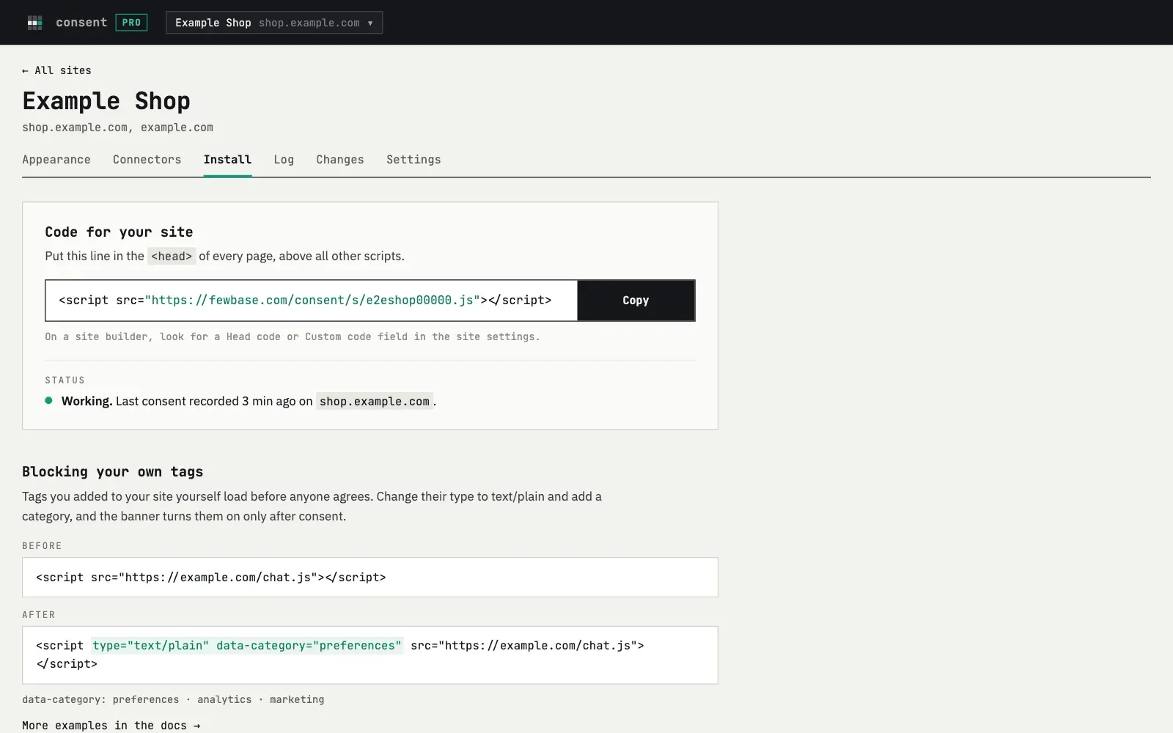The width and height of the screenshot is (1173, 733).
Task: Open More examples in the docs link
Action: pyautogui.click(x=111, y=726)
